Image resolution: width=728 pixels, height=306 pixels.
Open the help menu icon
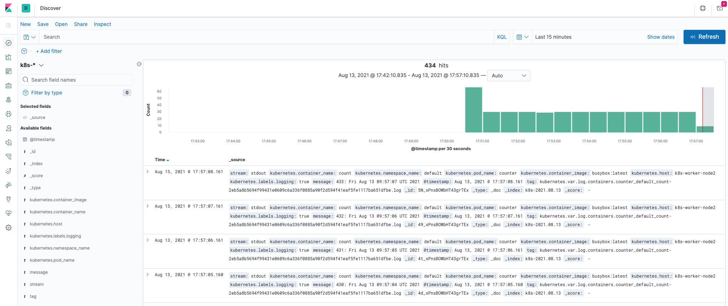point(703,8)
